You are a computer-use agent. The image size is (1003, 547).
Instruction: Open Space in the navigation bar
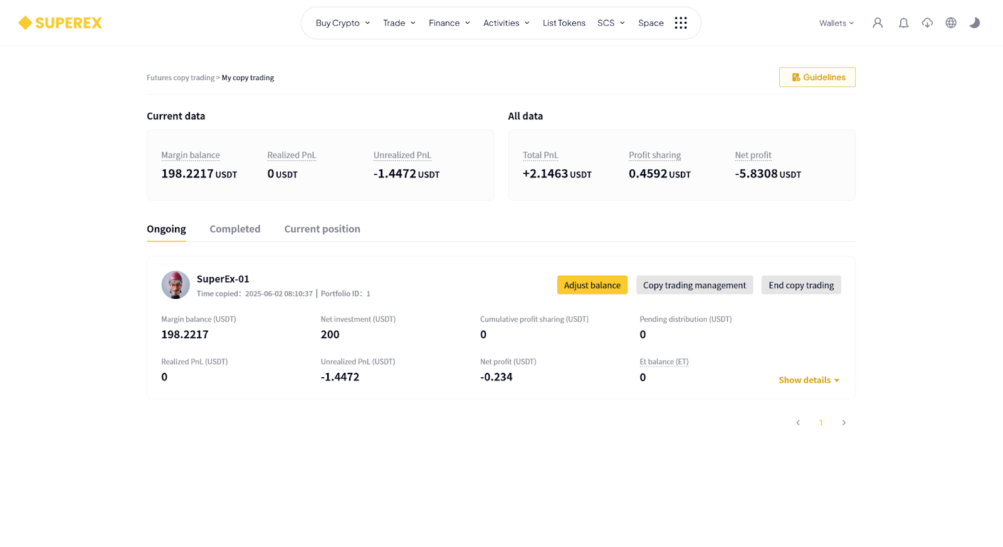tap(651, 23)
